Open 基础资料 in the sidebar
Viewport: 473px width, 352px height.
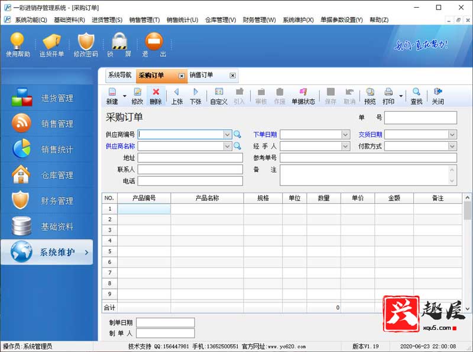(47, 226)
